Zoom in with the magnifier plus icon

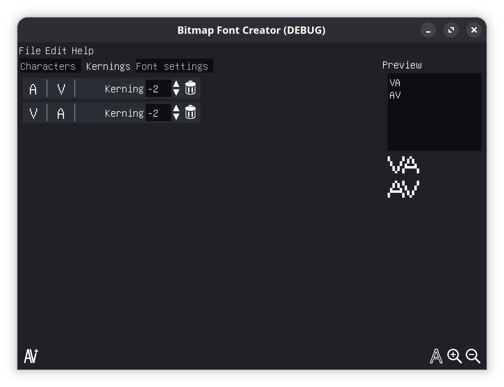pyautogui.click(x=454, y=356)
